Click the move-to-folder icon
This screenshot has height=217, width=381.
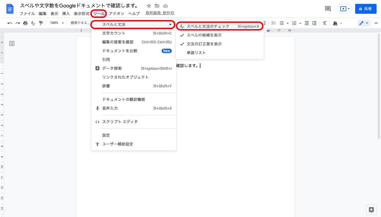coord(157,6)
